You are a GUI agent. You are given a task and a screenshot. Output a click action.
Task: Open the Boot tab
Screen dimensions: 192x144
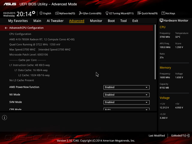111,21
